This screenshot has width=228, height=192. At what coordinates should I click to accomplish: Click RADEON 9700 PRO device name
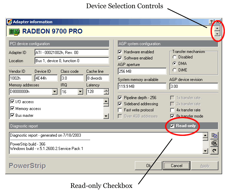pyautogui.click(x=52, y=31)
